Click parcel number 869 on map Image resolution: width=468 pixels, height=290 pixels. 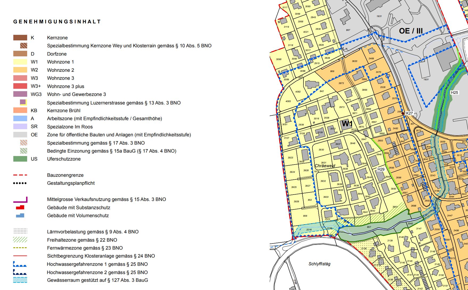click(332, 71)
